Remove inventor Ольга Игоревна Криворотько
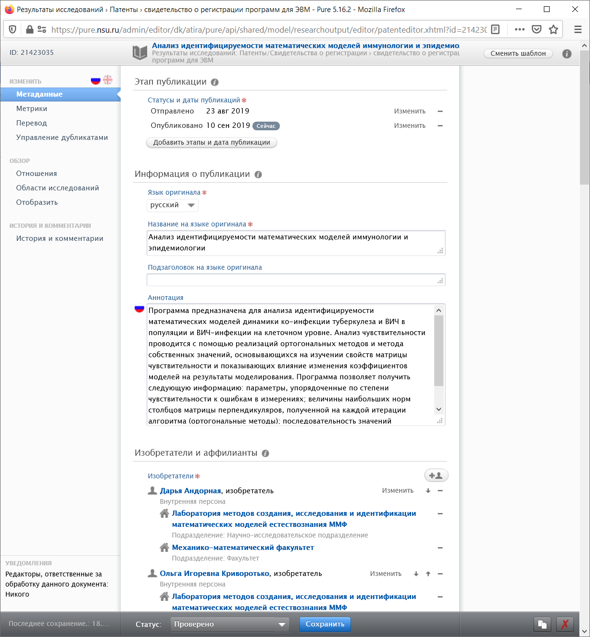Screen dimensions: 590x637 (440, 574)
